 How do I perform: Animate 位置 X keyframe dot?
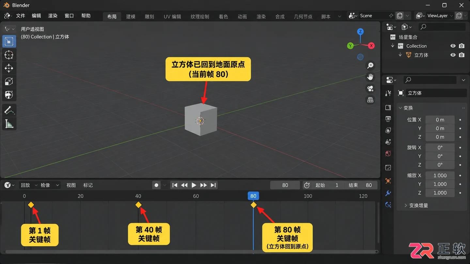pyautogui.click(x=460, y=120)
